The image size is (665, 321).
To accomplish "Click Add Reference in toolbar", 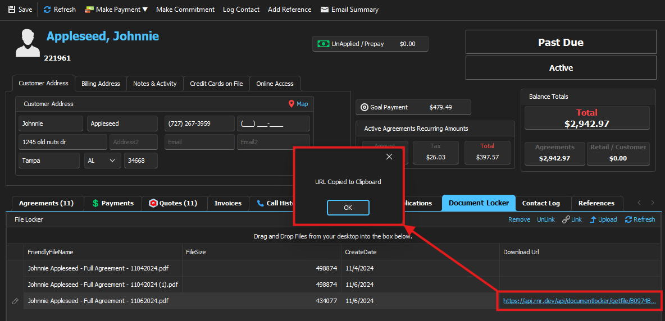I will (290, 10).
